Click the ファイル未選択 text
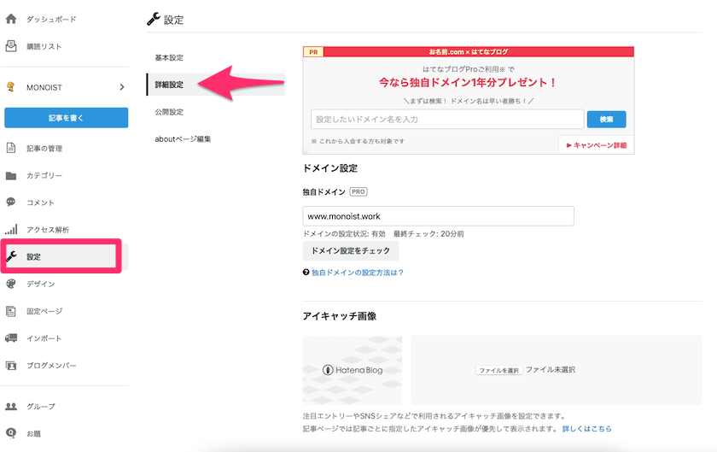 pyautogui.click(x=551, y=370)
